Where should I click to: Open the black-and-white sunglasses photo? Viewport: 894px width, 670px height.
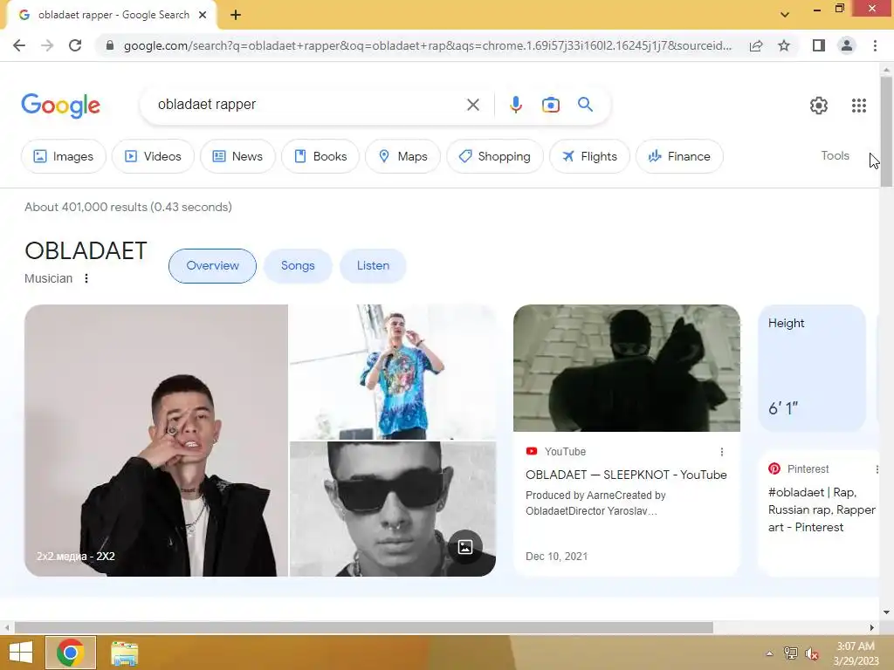[x=393, y=509]
